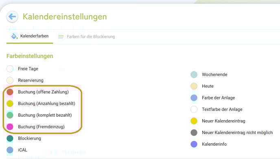Click the lines icon beside Farben für die Blockierung
Screen dimensions: 280x159
[x=61, y=37]
